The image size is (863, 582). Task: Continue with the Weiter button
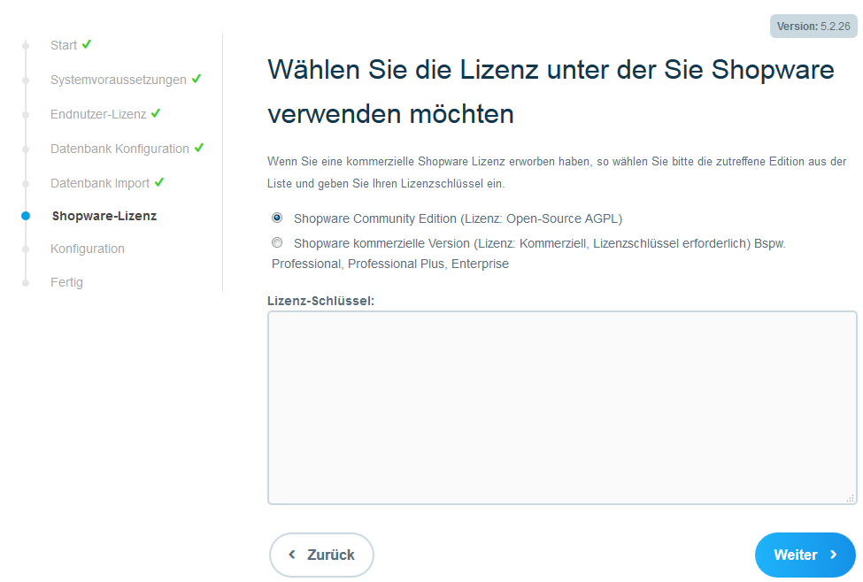coord(805,555)
